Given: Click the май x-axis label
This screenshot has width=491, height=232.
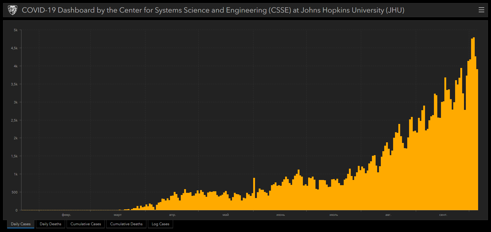Looking at the screenshot, I should tap(226, 215).
